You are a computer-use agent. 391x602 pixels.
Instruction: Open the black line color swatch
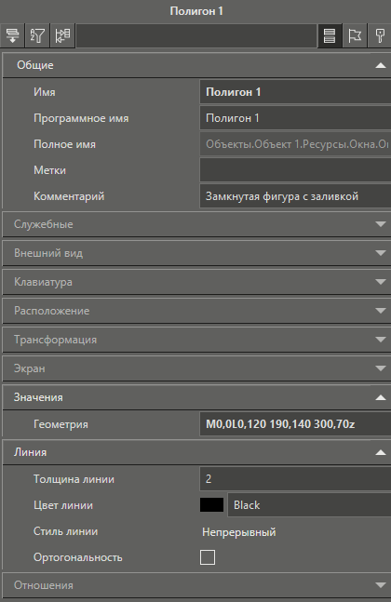click(x=211, y=505)
